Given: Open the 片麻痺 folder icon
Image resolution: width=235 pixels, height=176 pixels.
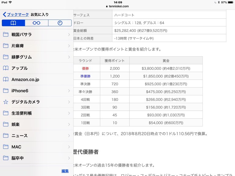Looking at the screenshot, I should click(x=6, y=46).
